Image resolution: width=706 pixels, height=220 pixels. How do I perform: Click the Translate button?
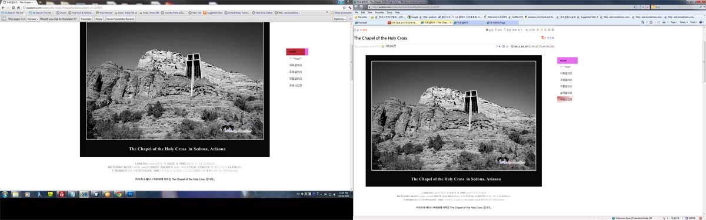click(x=86, y=19)
